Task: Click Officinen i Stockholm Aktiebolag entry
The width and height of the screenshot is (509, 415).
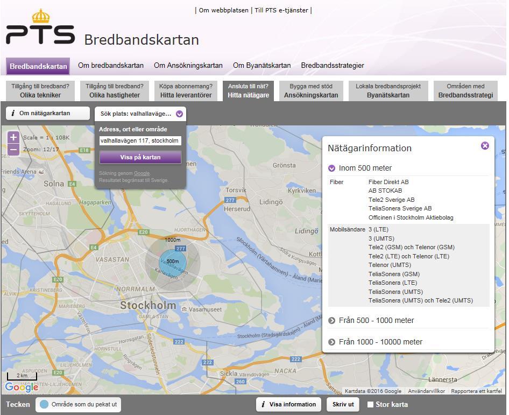Action: [x=411, y=217]
